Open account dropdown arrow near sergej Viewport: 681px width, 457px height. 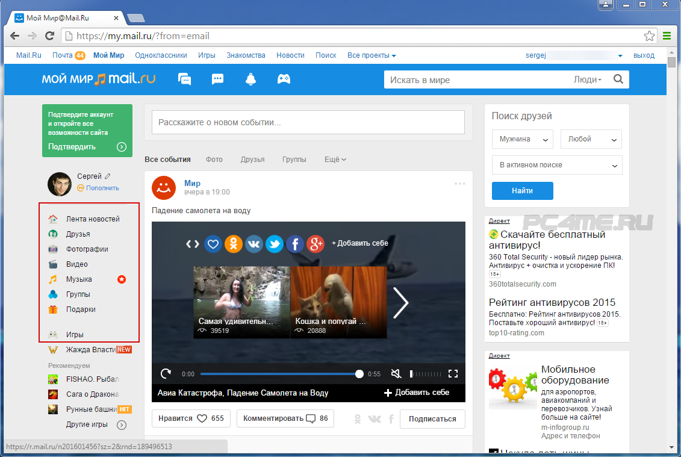coord(620,55)
